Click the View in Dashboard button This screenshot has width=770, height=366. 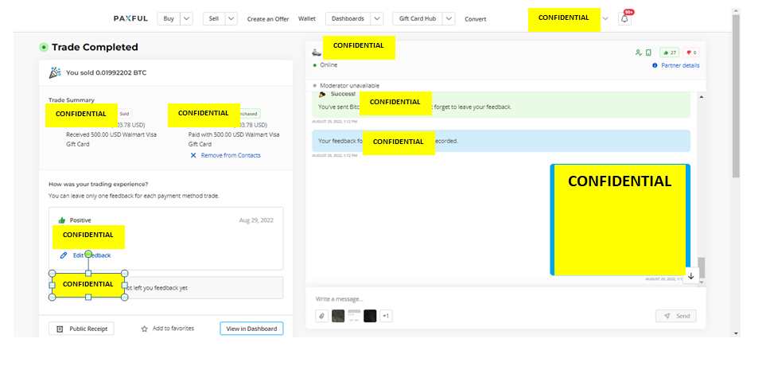[x=251, y=329]
